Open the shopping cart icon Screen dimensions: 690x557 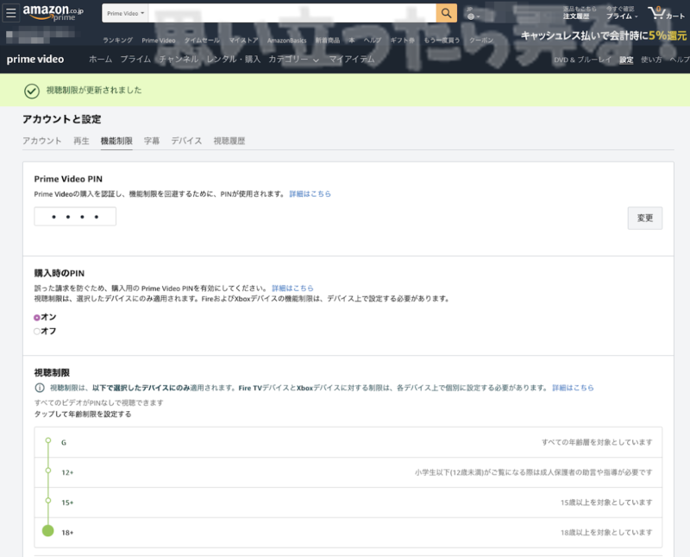(666, 13)
